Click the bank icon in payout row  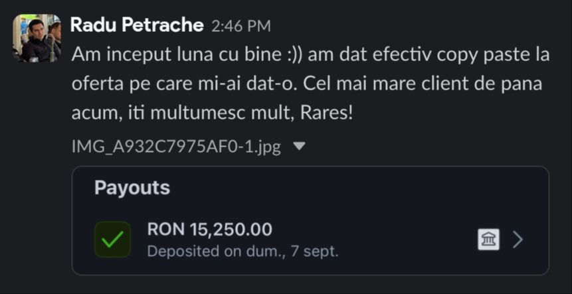[x=488, y=239]
